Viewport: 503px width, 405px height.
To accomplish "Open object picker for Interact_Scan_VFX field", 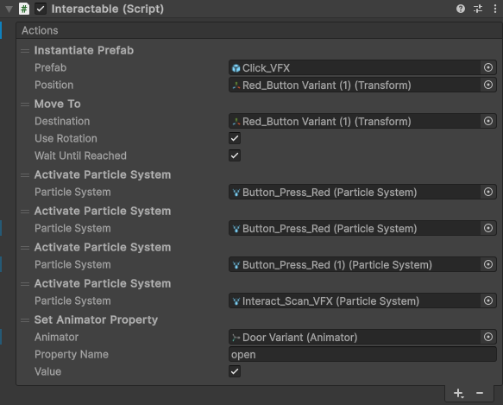I will pos(488,301).
